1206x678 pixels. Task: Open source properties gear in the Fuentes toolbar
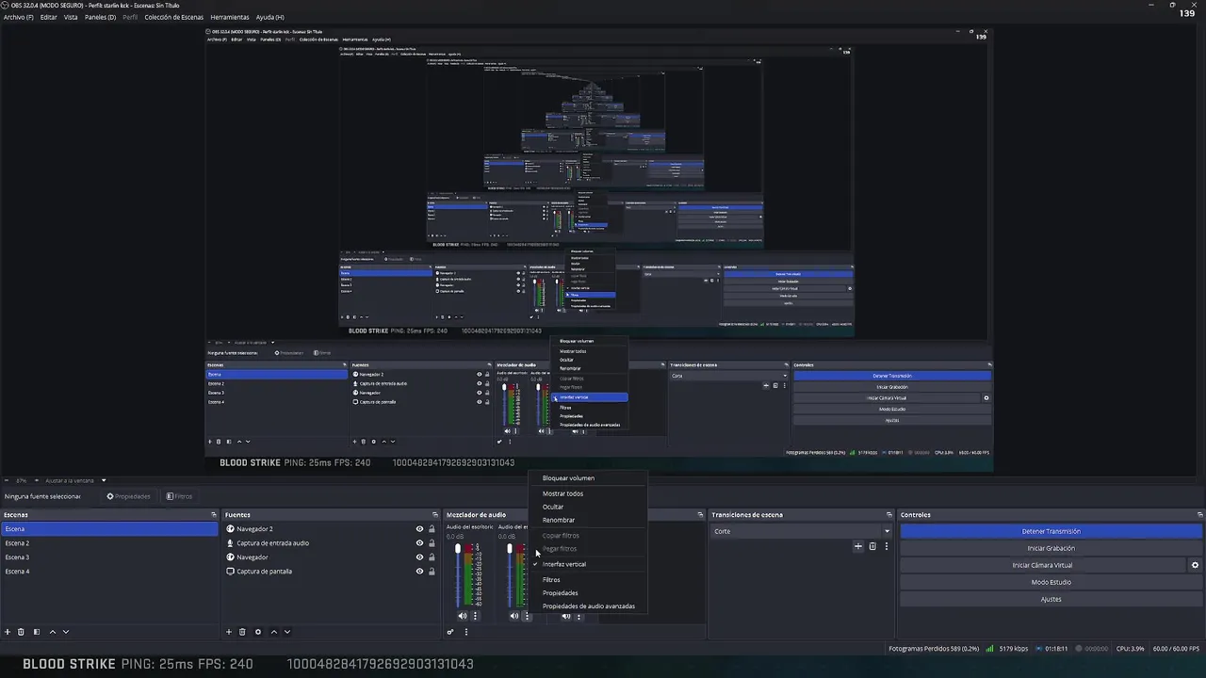point(257,632)
